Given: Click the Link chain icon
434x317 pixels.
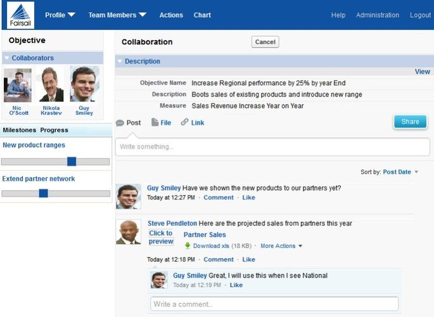Looking at the screenshot, I should tap(184, 122).
